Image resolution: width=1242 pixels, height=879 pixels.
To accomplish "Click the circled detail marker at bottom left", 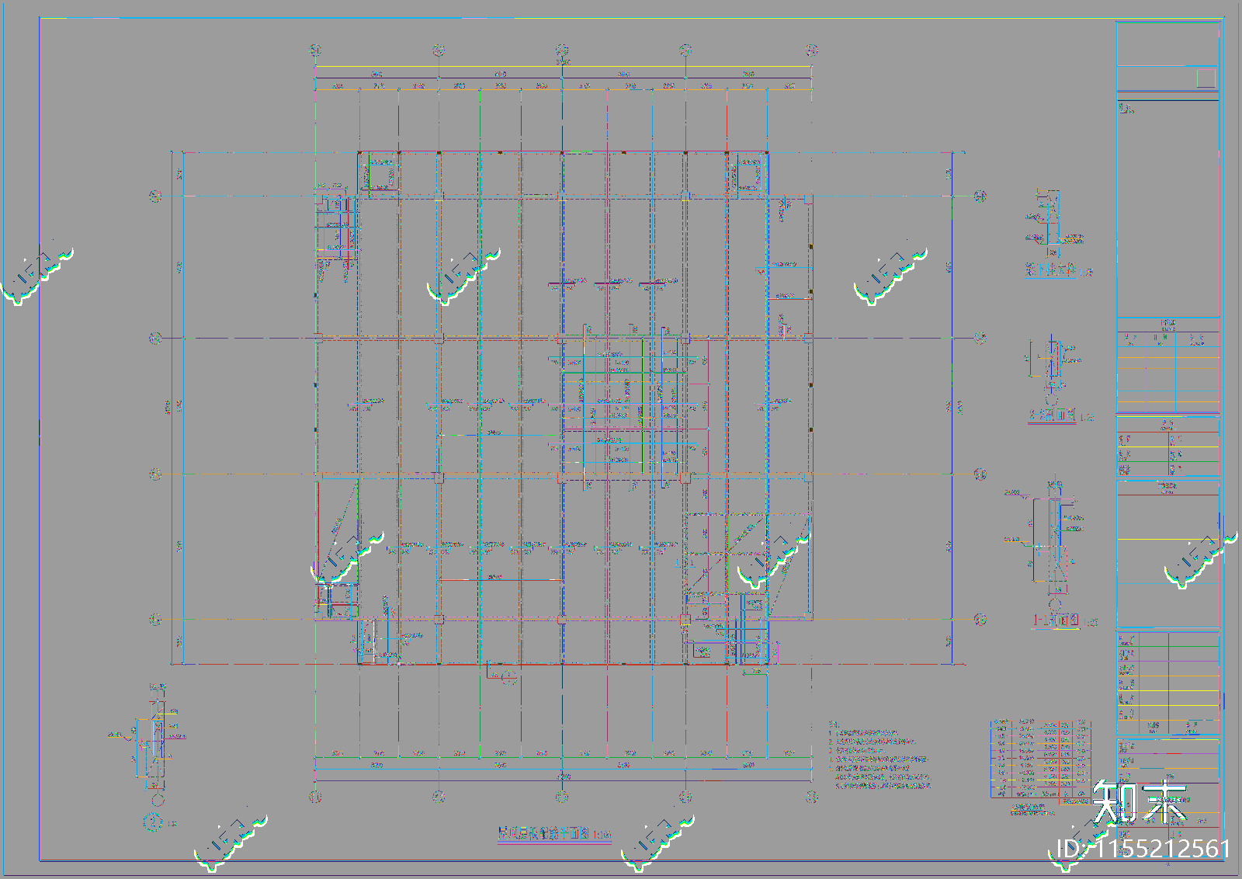I will pos(153,821).
